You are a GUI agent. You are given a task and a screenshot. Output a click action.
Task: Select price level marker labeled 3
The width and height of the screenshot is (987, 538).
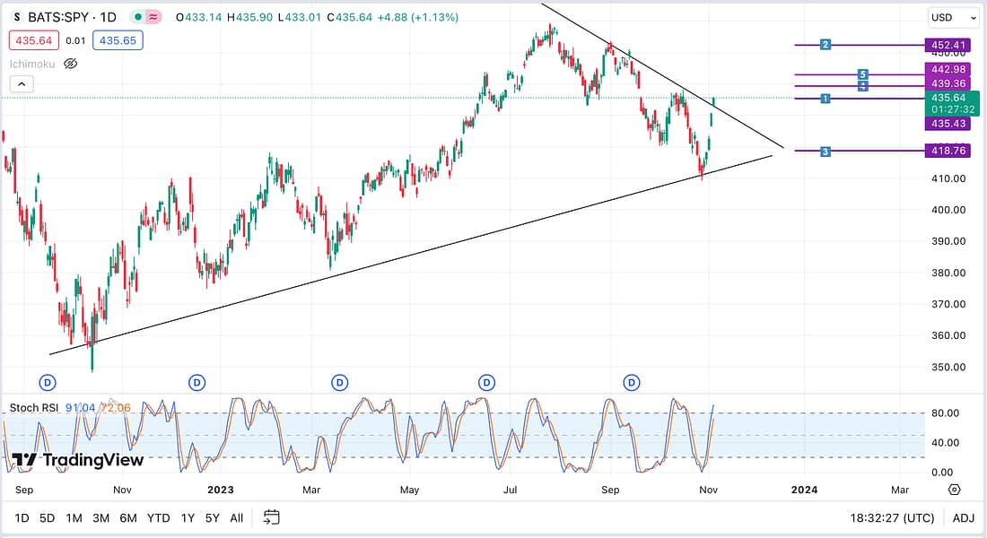(825, 152)
